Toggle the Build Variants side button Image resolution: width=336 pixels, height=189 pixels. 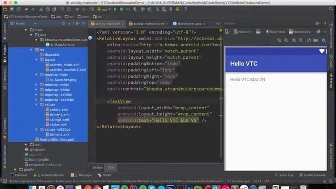5,156
